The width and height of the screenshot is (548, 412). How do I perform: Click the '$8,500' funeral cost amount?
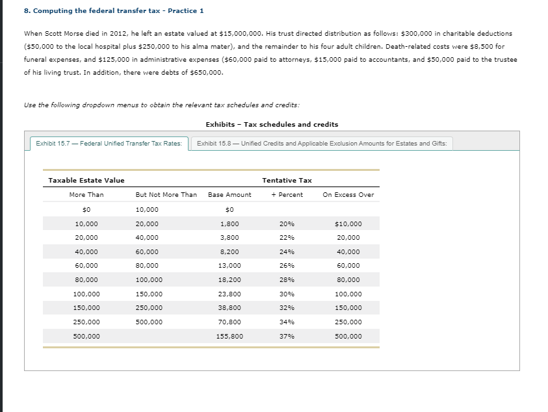[x=482, y=47]
